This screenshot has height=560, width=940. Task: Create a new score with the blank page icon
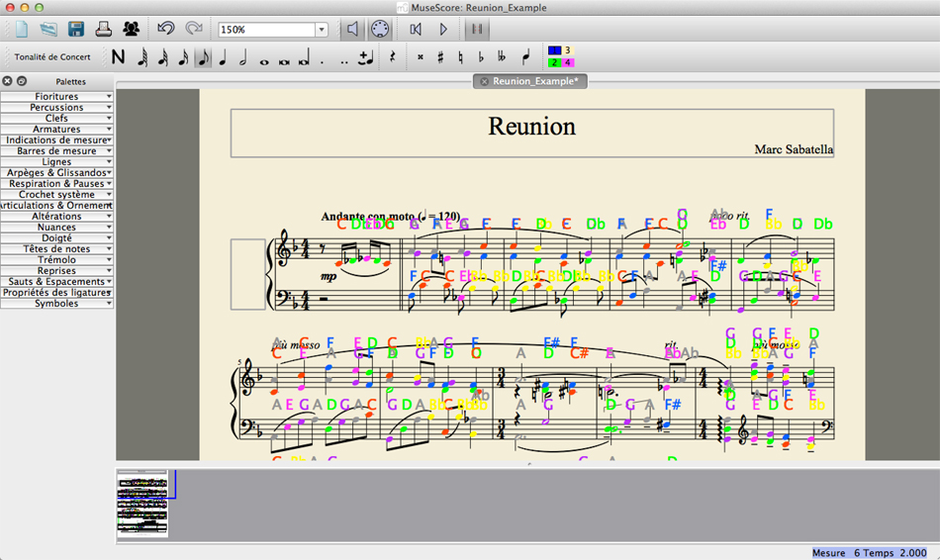[x=22, y=29]
